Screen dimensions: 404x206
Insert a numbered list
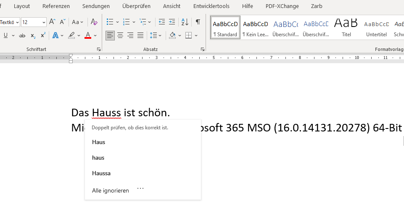(126, 21)
